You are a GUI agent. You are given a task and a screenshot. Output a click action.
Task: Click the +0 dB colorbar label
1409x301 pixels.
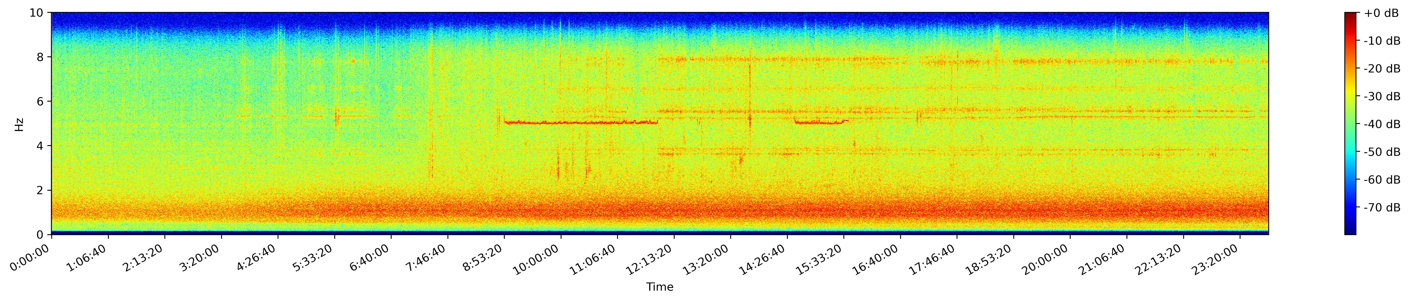1381,13
